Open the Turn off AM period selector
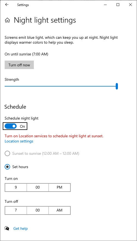The width and height of the screenshot is (137, 241). 59,210
